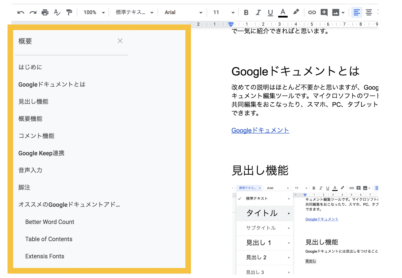Toggle Italic formatting

coord(258,13)
